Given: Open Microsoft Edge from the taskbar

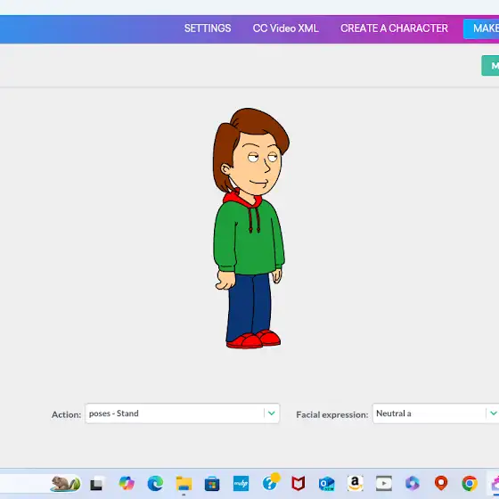Looking at the screenshot, I should pos(155,484).
